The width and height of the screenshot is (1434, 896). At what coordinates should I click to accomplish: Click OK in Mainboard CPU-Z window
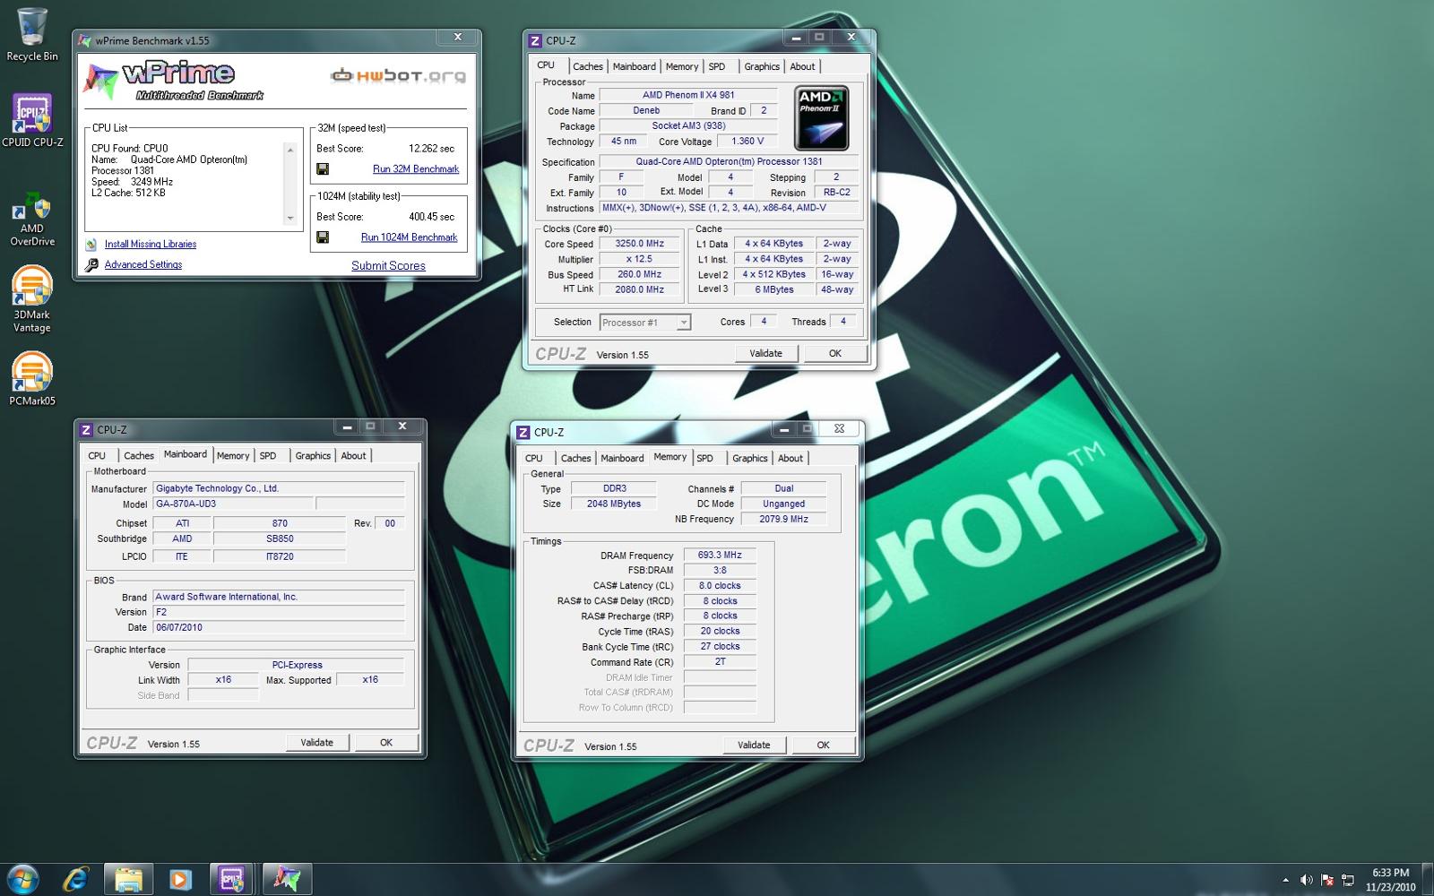pyautogui.click(x=386, y=742)
